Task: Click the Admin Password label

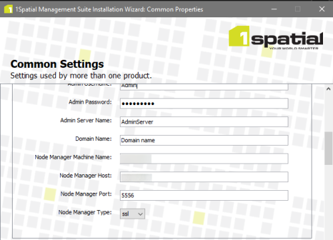Action: 90,102
